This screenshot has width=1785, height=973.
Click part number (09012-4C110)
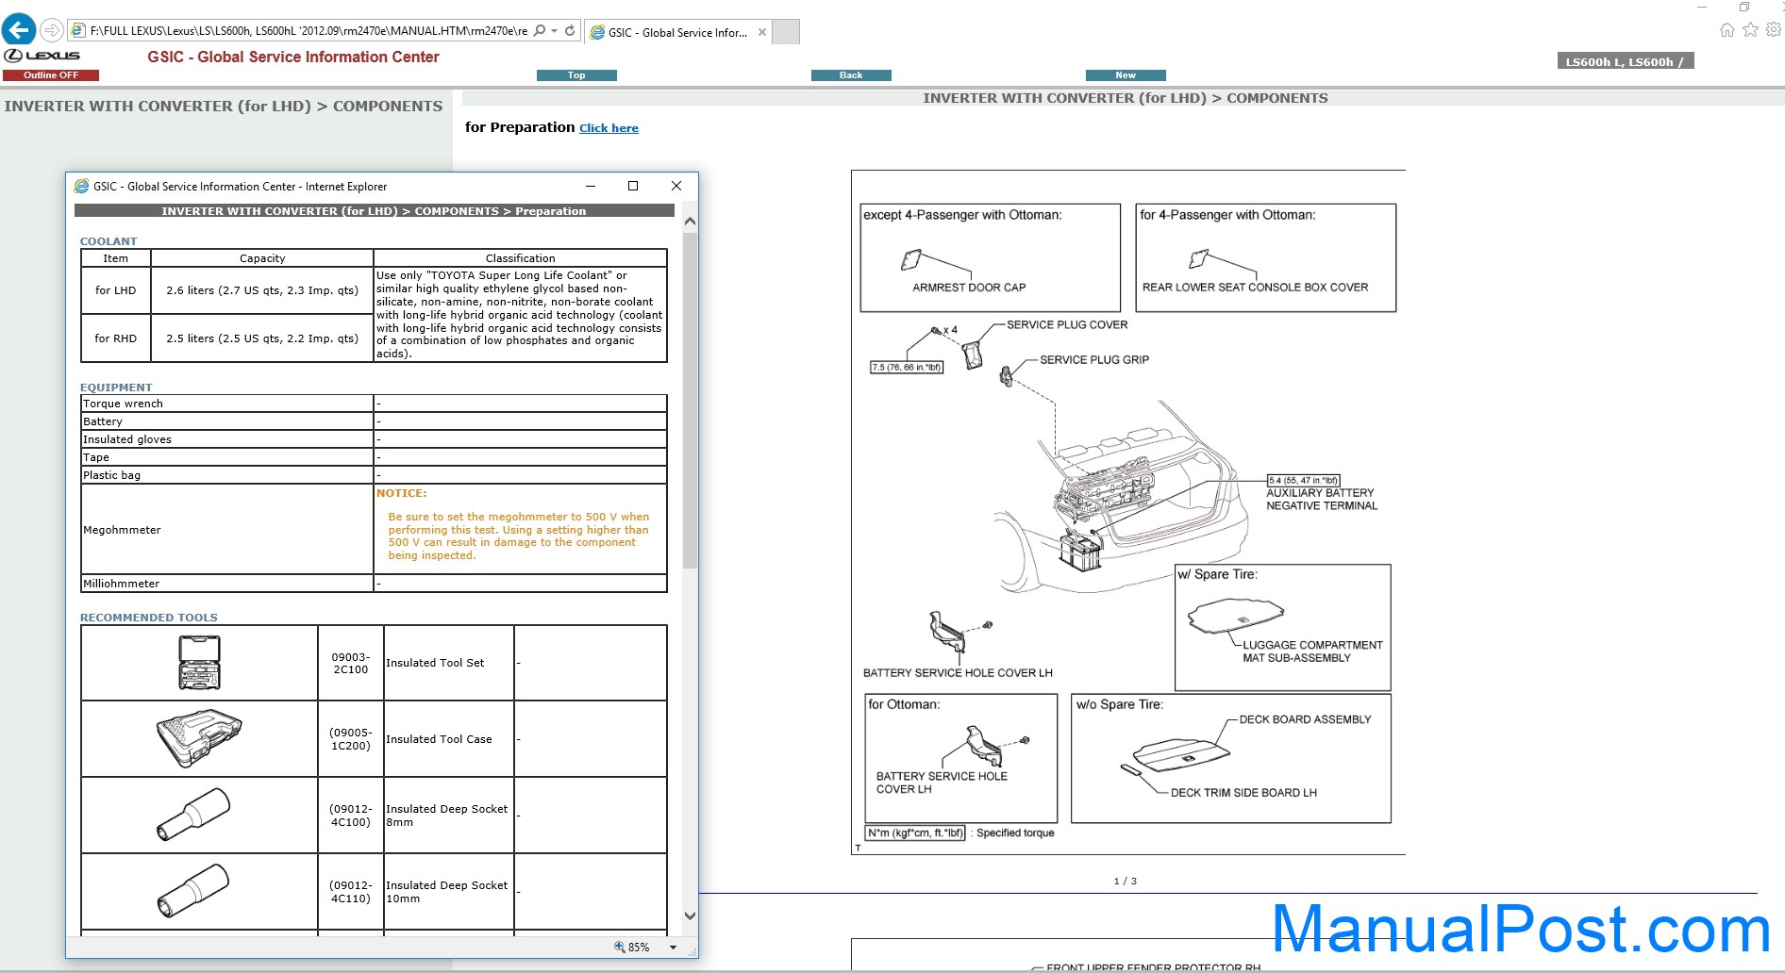click(351, 892)
